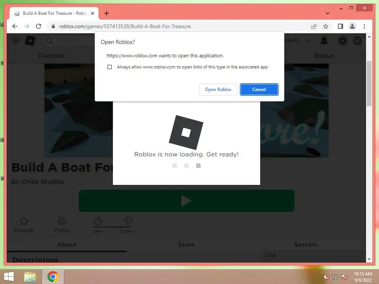Open the Robux hexagon icon
Image resolution: width=379 pixels, height=284 pixels.
pos(342,41)
